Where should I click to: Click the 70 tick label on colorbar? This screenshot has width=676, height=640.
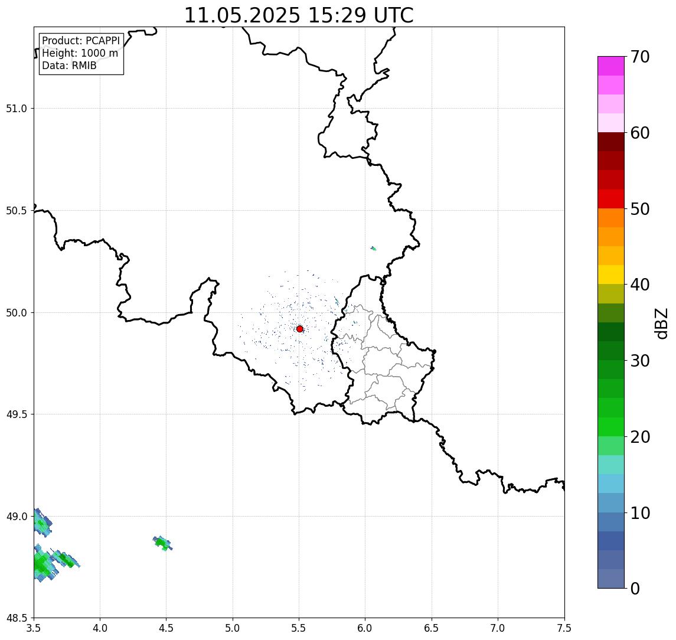click(639, 57)
